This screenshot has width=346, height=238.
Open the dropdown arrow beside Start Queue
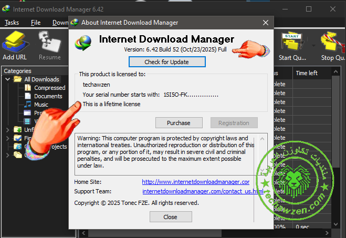point(313,46)
